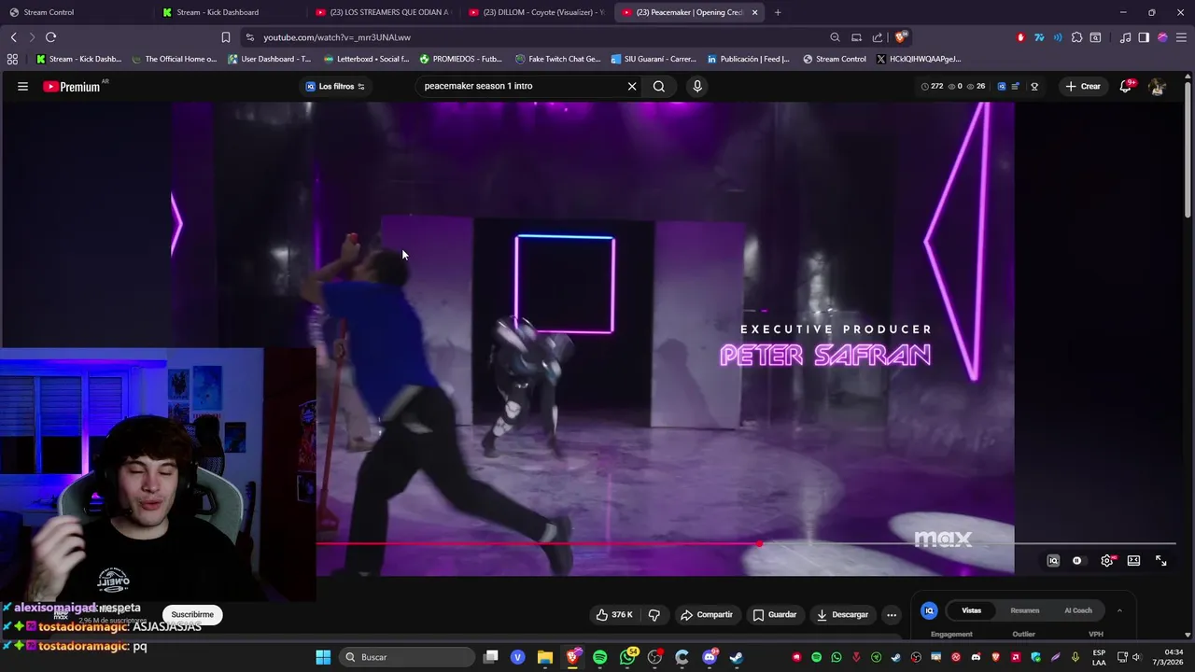Dislike the video
Image resolution: width=1195 pixels, height=672 pixels.
(654, 614)
